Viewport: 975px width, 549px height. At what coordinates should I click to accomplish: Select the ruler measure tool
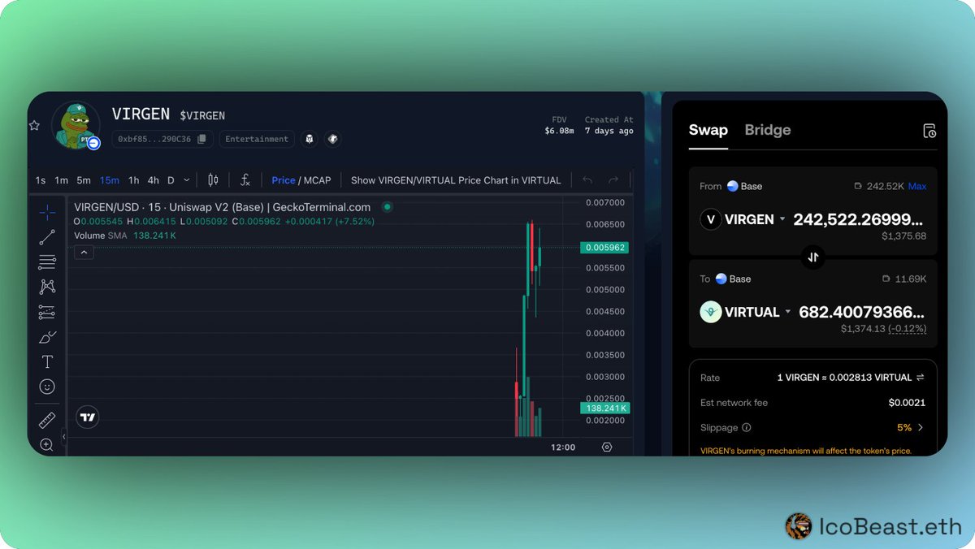point(47,420)
